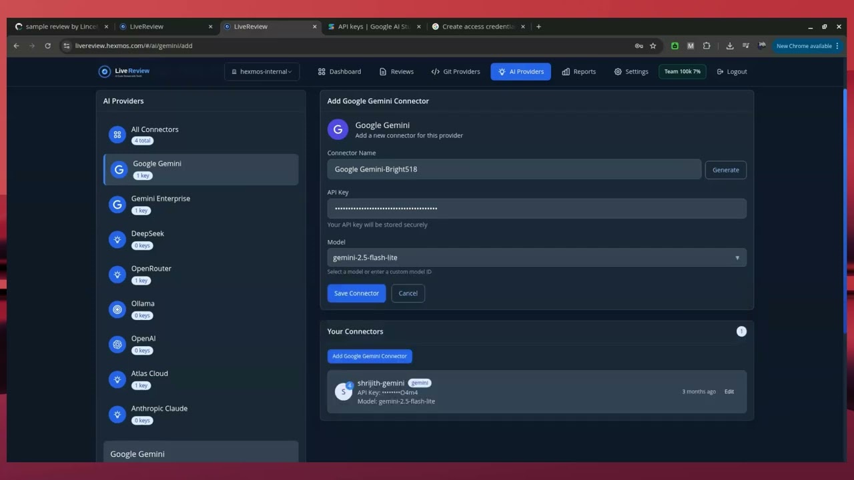Open the hexmos-internal organization dropdown
This screenshot has height=480, width=854.
pos(262,71)
